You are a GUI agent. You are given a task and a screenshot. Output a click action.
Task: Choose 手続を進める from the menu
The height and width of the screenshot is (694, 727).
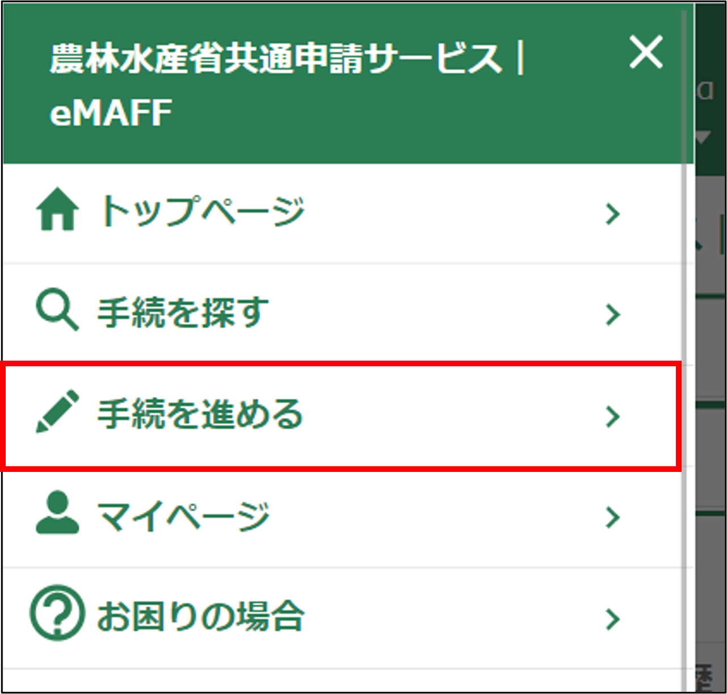pyautogui.click(x=200, y=414)
